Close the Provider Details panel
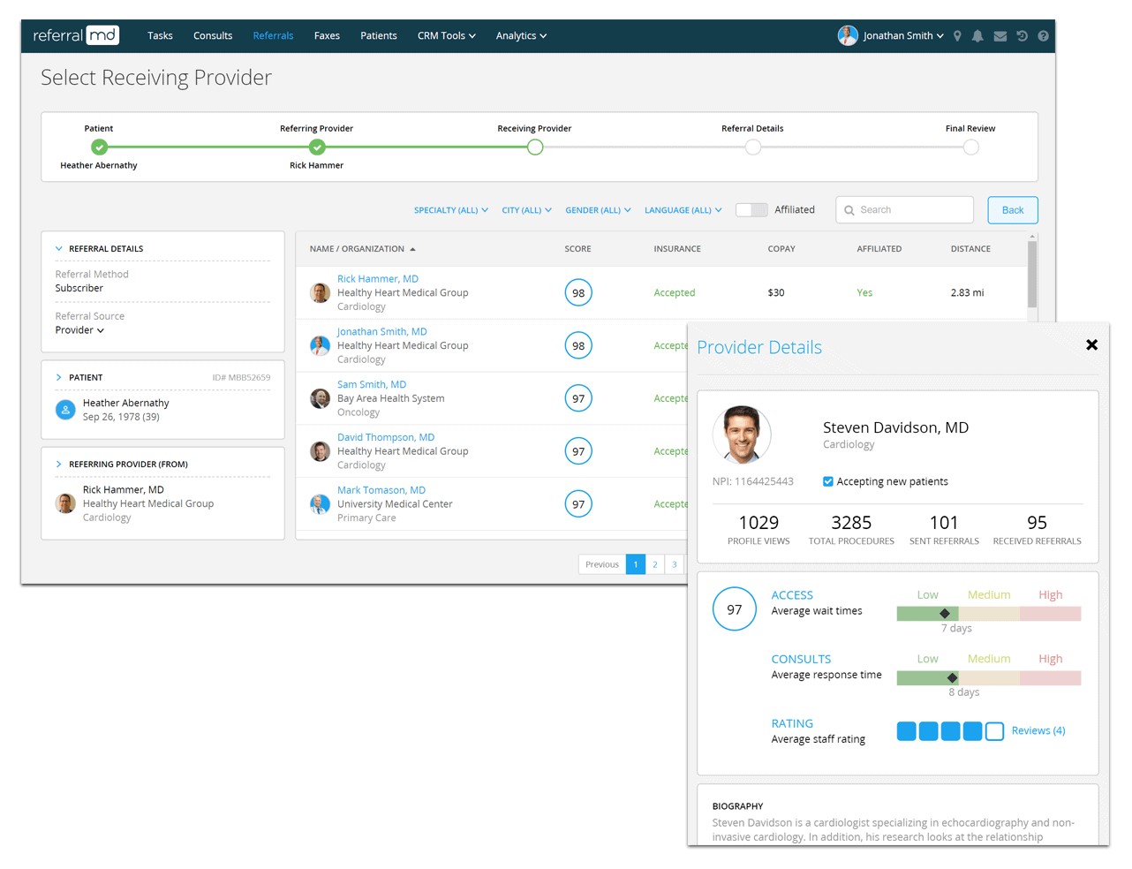The image size is (1132, 869). coord(1091,345)
